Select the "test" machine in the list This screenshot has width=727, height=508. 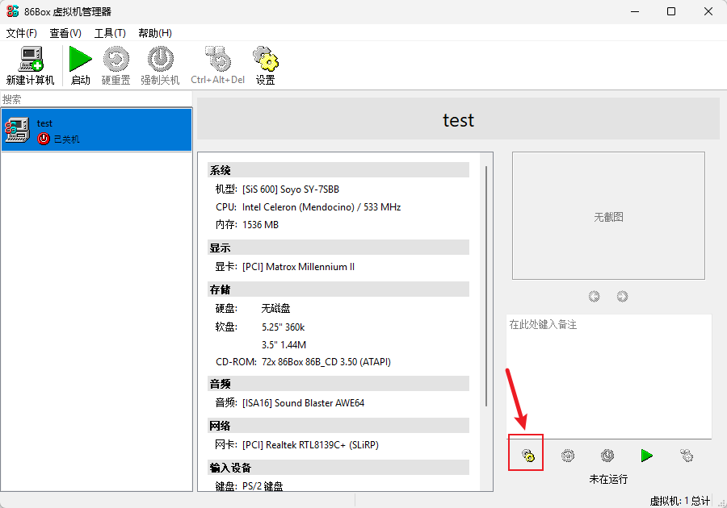pyautogui.click(x=97, y=130)
